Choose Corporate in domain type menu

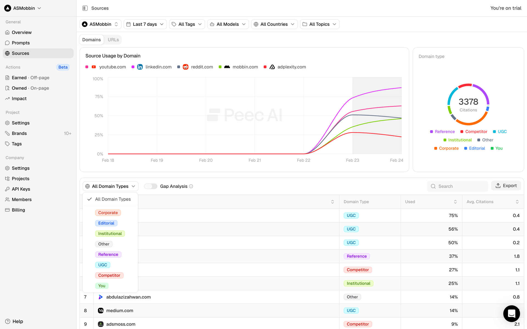click(108, 213)
